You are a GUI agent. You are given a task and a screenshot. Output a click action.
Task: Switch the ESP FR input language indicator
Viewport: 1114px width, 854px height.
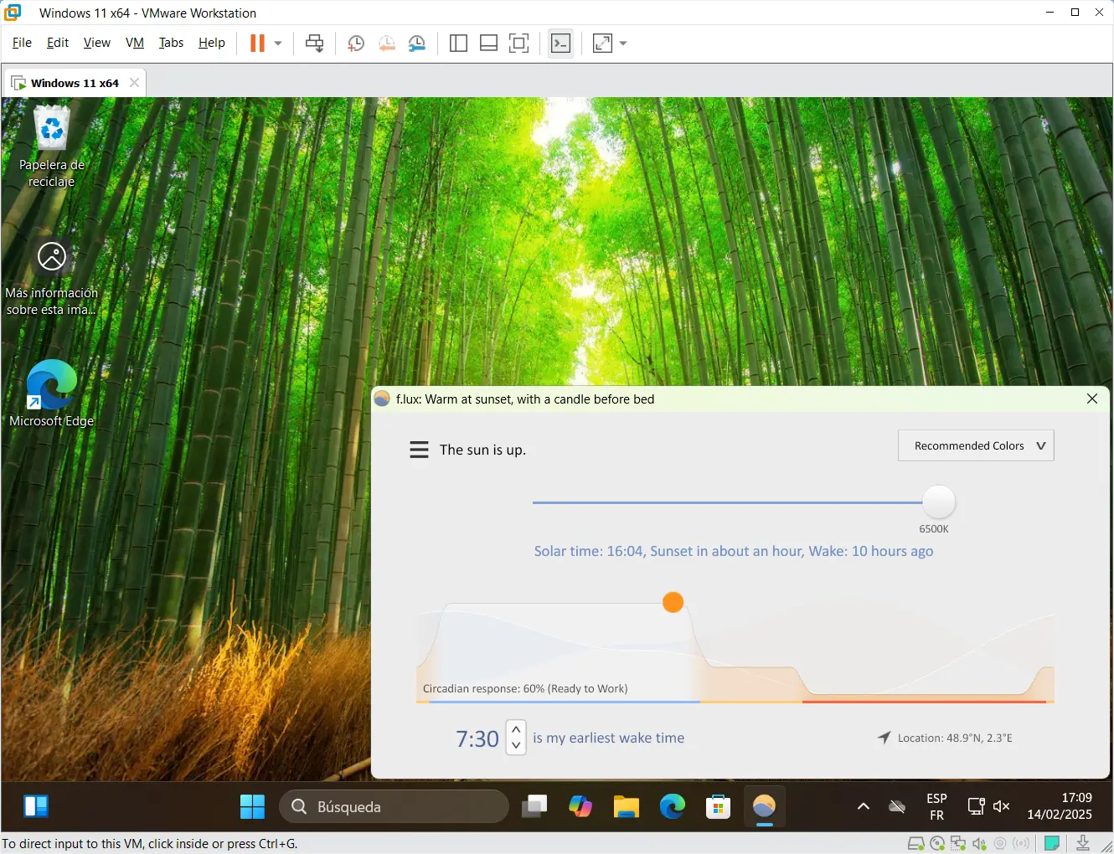click(x=936, y=806)
